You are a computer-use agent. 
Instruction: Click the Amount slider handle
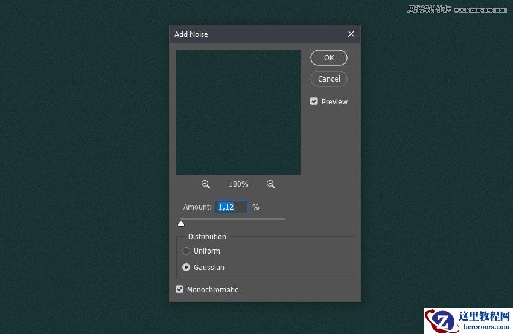[x=181, y=223]
